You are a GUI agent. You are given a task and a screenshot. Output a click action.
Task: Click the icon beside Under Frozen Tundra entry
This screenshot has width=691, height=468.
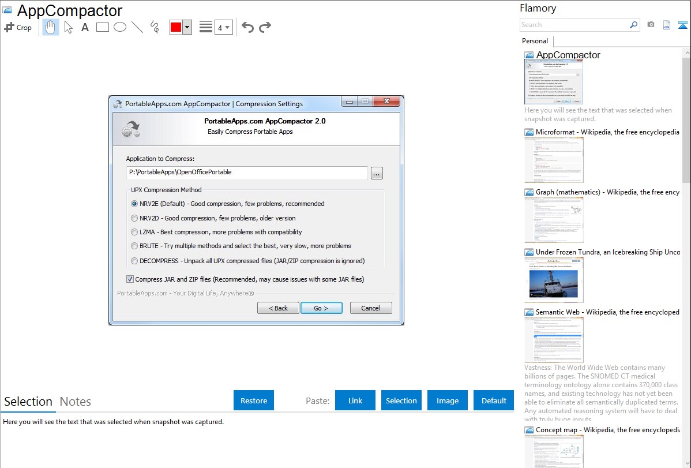[529, 252]
